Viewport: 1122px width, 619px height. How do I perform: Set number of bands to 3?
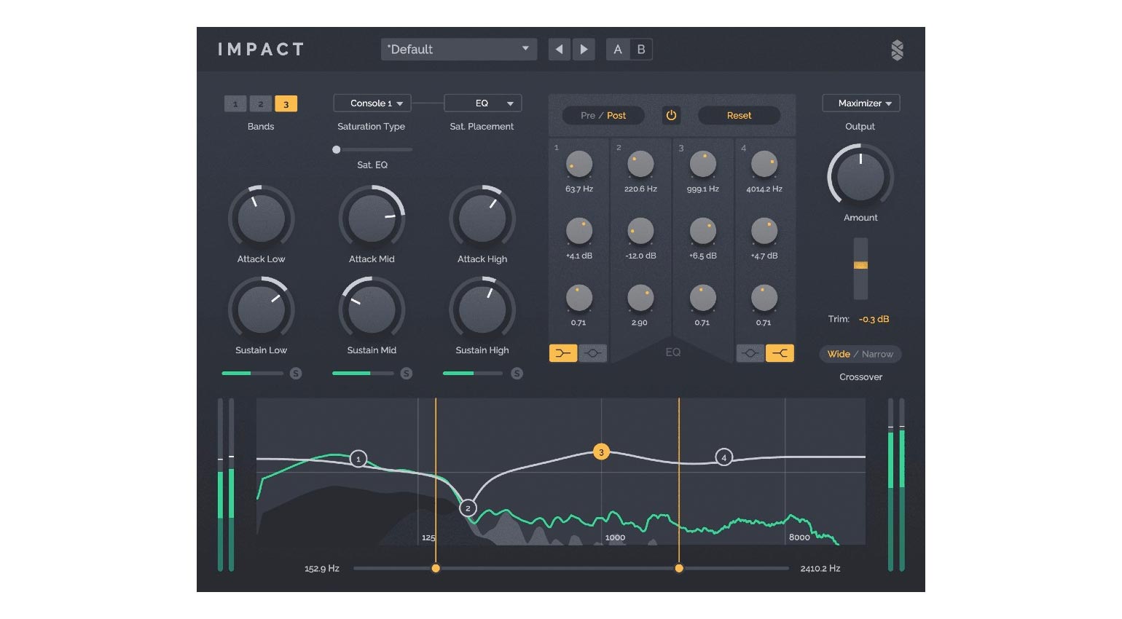coord(286,104)
